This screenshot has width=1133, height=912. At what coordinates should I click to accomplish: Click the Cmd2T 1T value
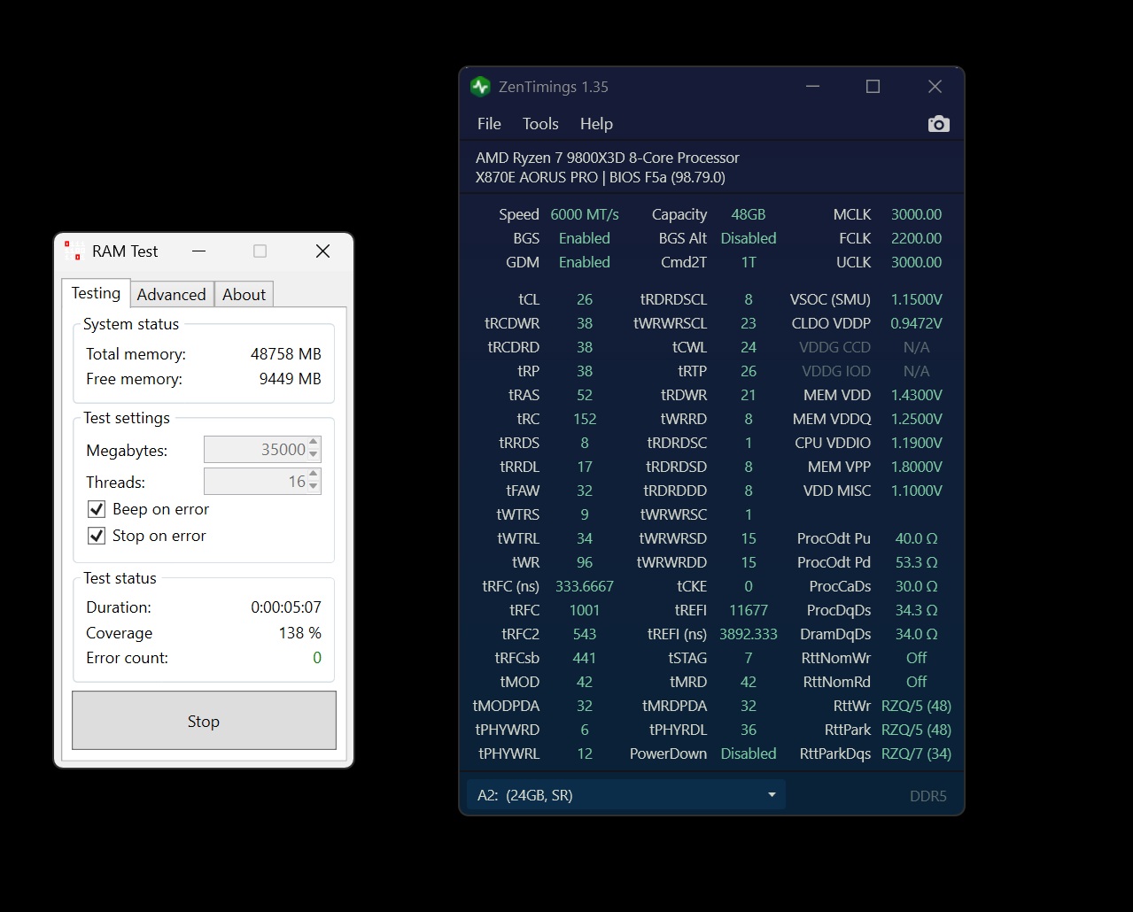click(x=749, y=262)
